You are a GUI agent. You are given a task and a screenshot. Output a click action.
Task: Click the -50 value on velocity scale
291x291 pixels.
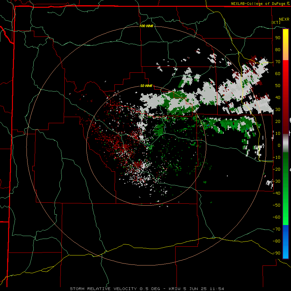tap(276, 205)
